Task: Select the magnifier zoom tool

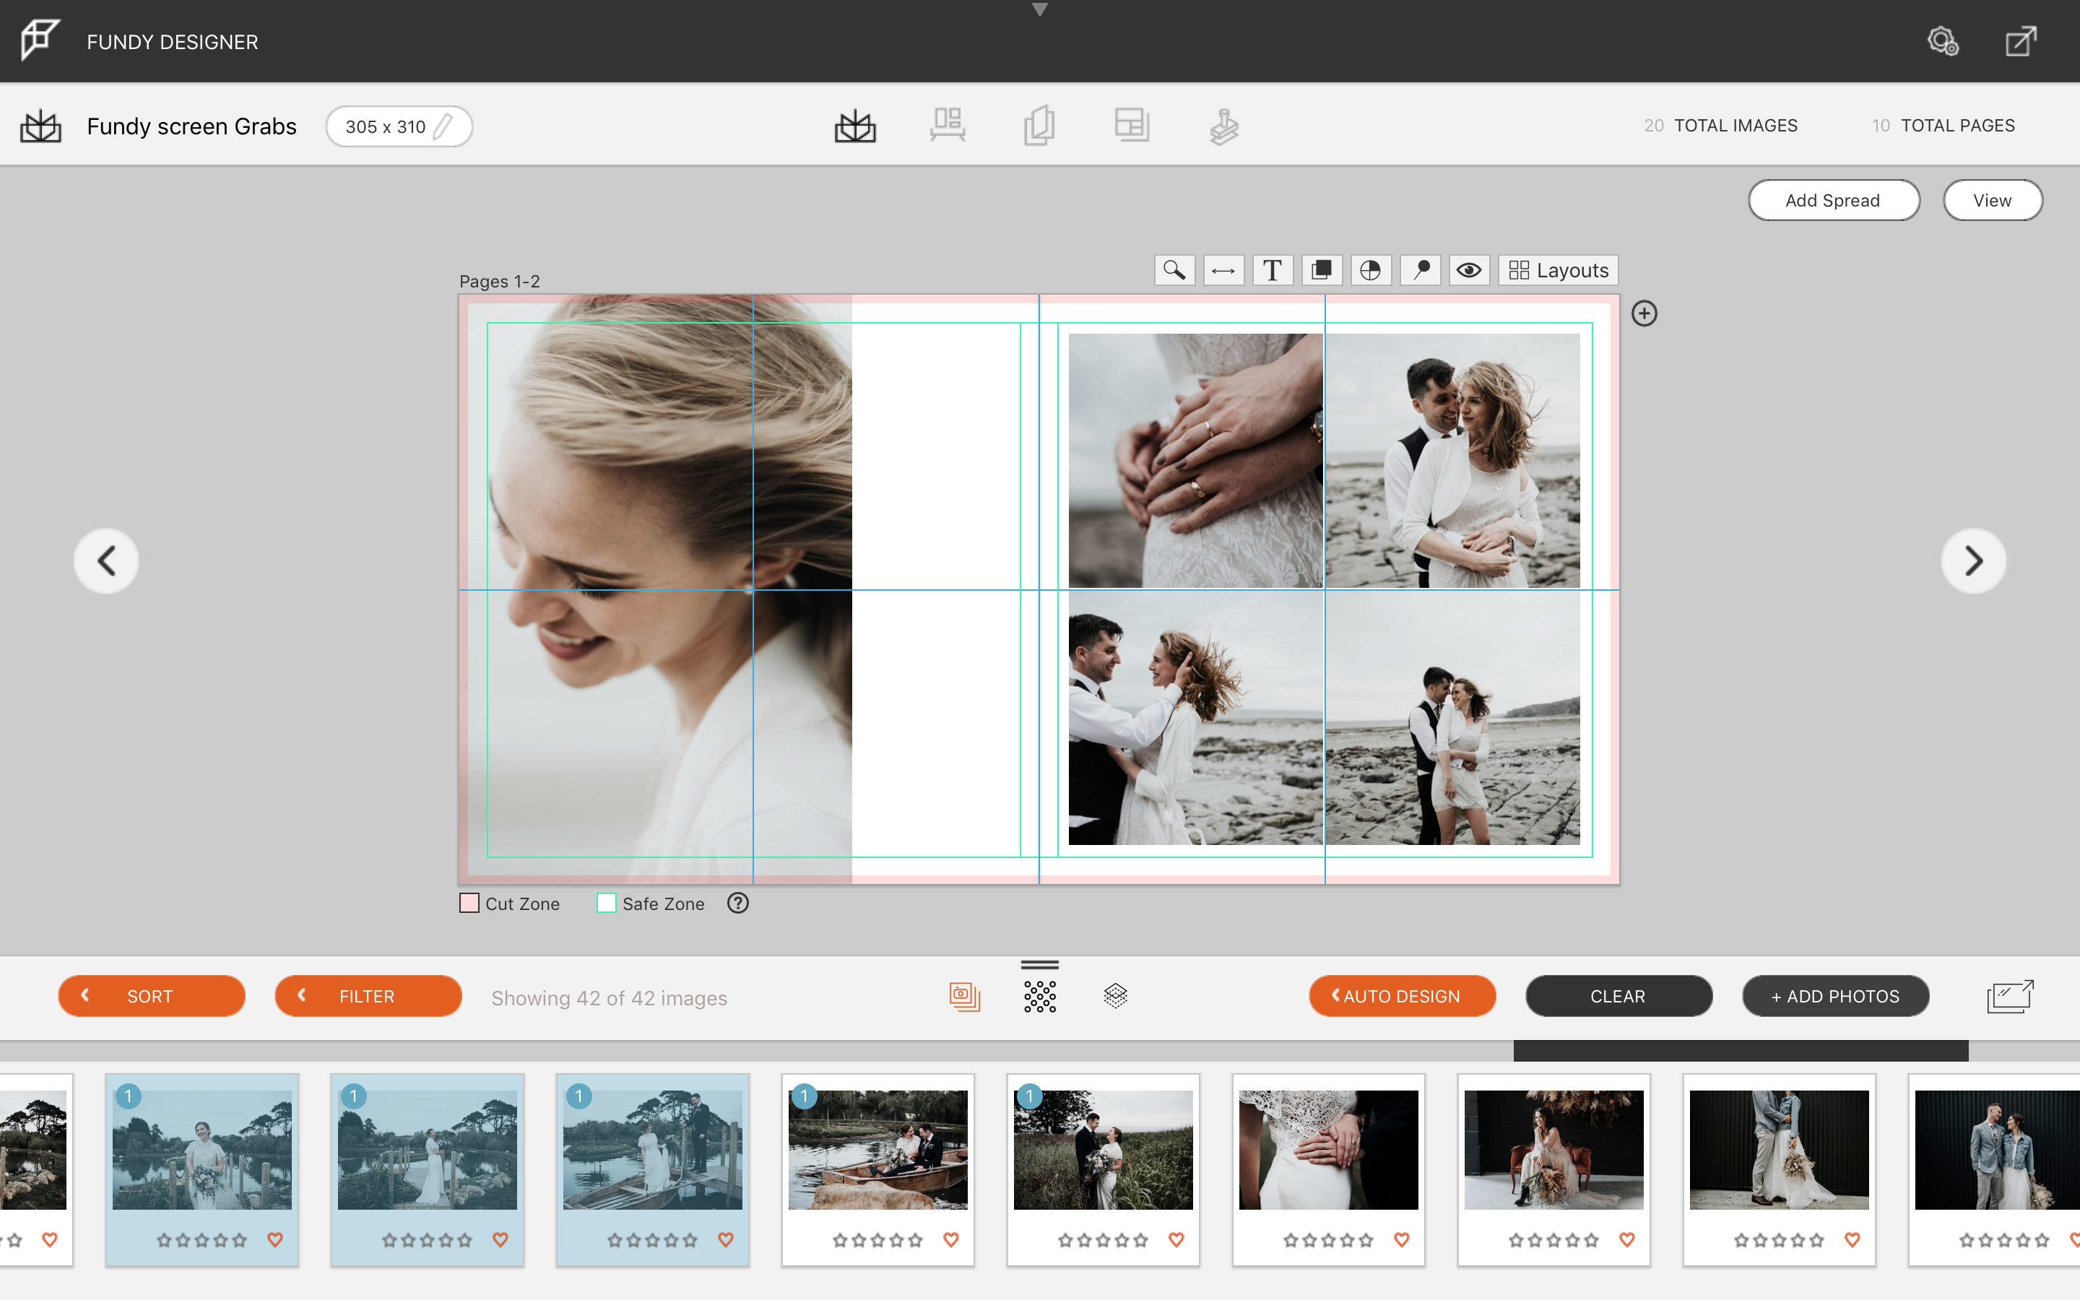Action: point(1174,270)
